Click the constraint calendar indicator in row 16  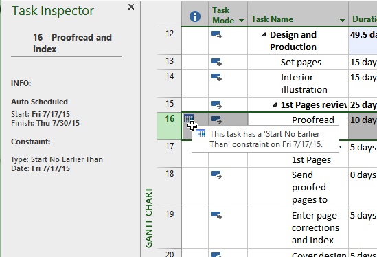pos(189,118)
